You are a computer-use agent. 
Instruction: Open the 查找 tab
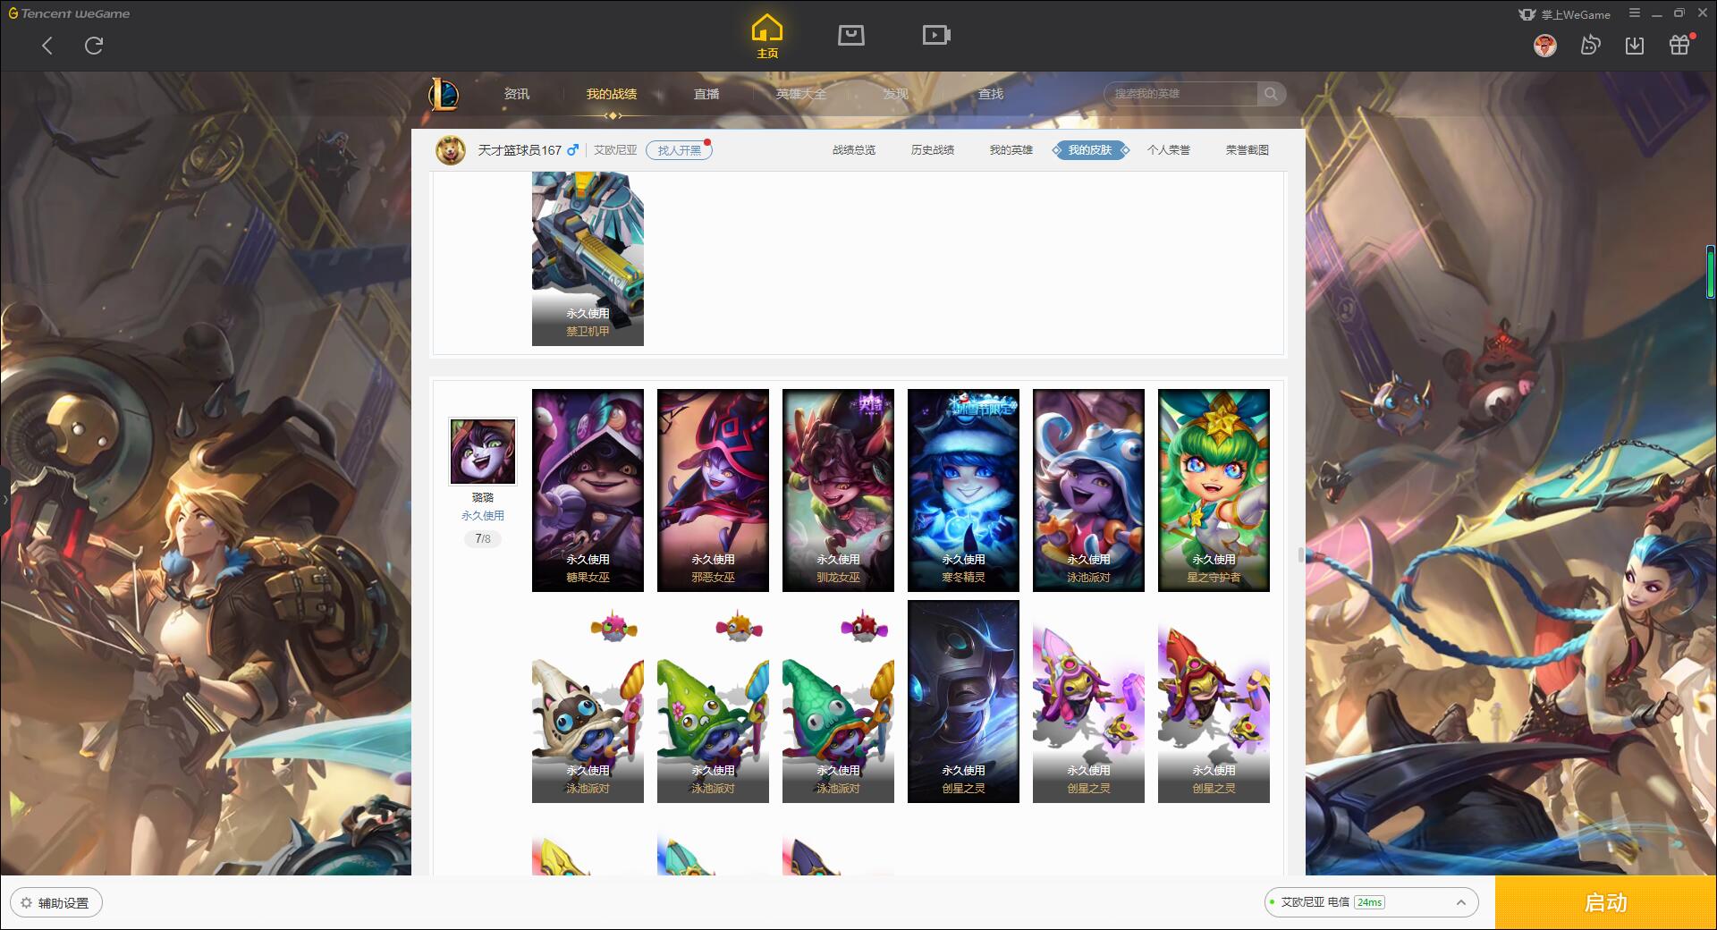(x=991, y=94)
